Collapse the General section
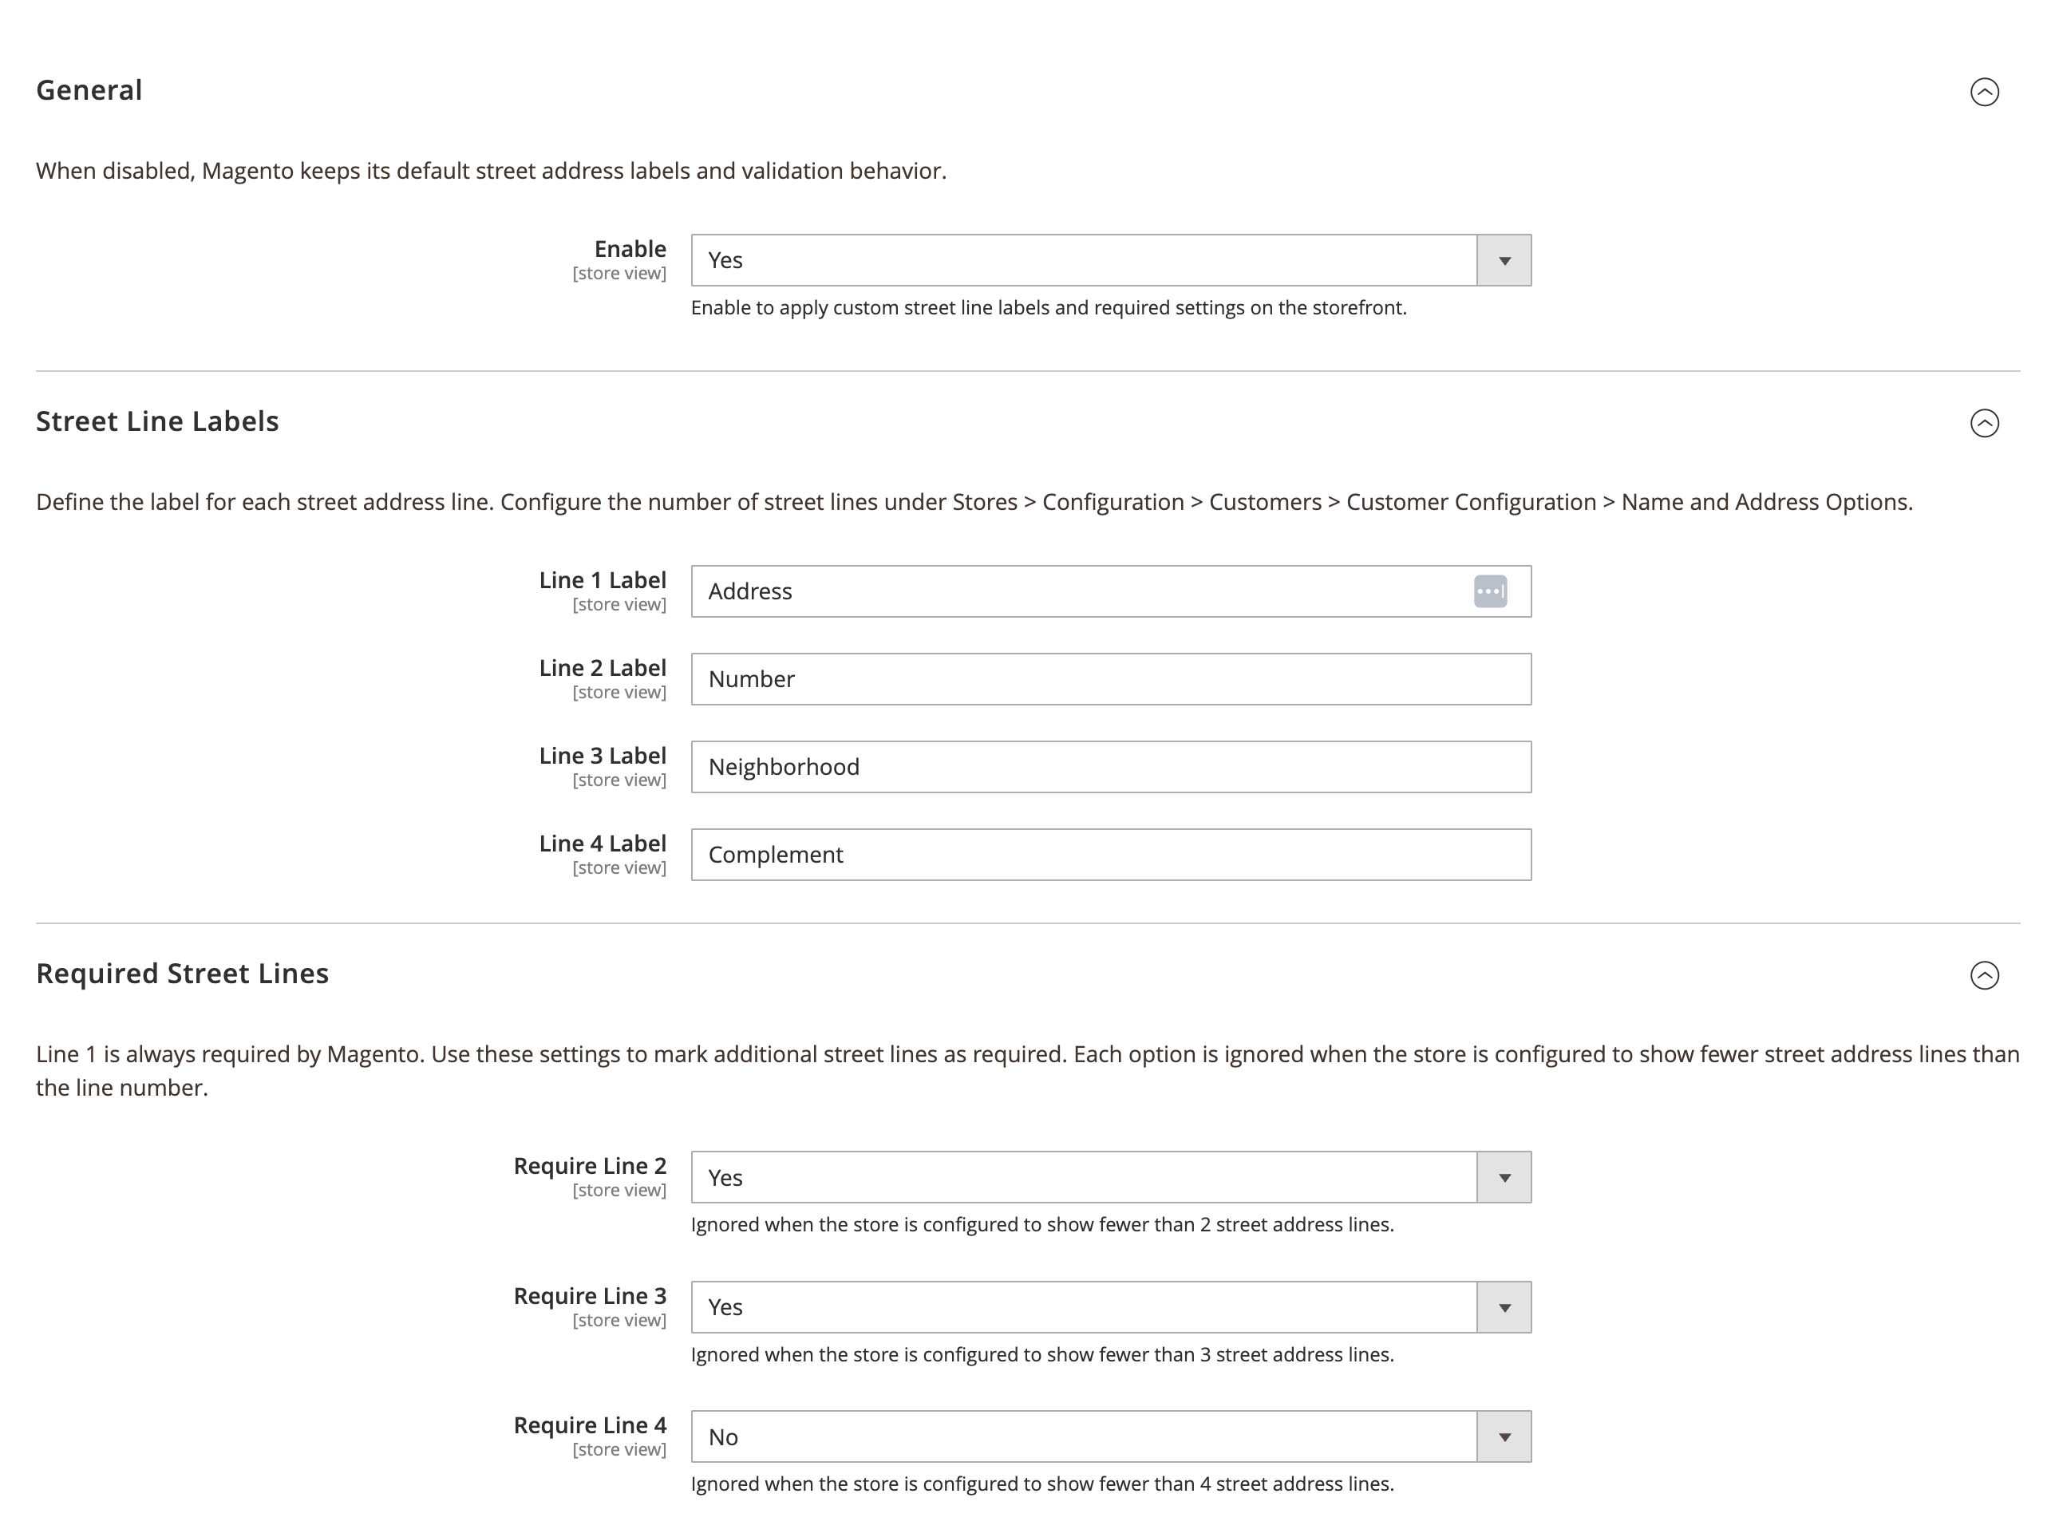The height and width of the screenshot is (1537, 2059). pyautogui.click(x=1984, y=91)
